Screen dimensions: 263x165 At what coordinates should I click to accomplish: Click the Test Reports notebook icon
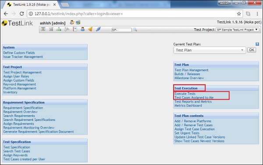75,29
